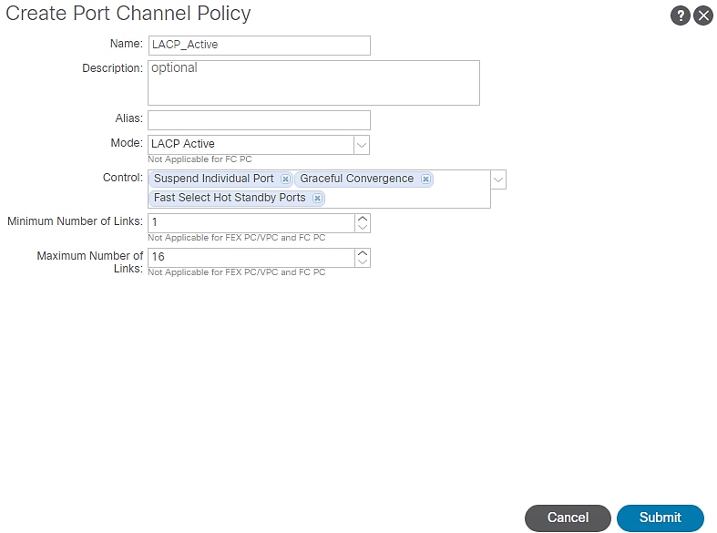Click the Name field containing LACP_Active
717x533 pixels.
[x=259, y=46]
